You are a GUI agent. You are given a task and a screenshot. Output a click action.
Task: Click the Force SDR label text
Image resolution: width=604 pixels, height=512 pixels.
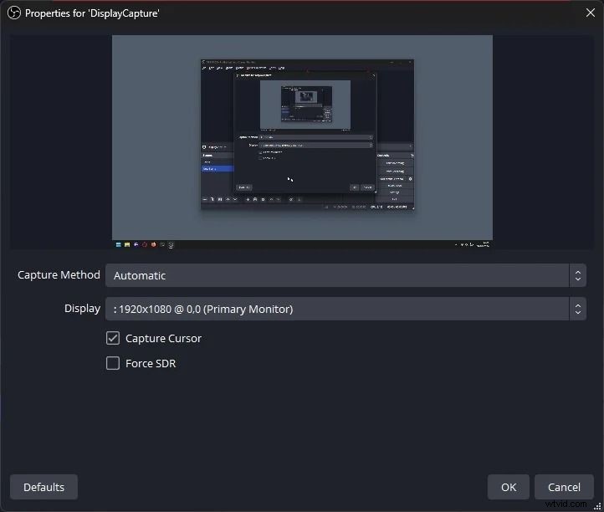tap(151, 363)
